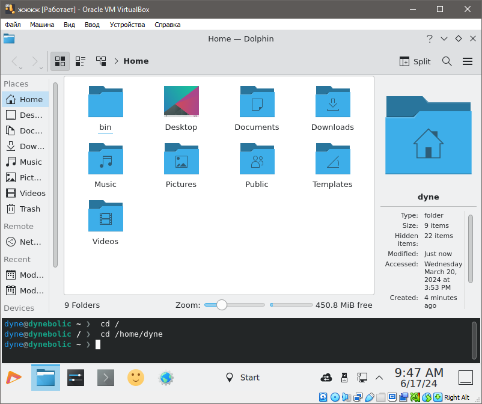Click the Start location button
The image size is (482, 404).
(x=243, y=378)
